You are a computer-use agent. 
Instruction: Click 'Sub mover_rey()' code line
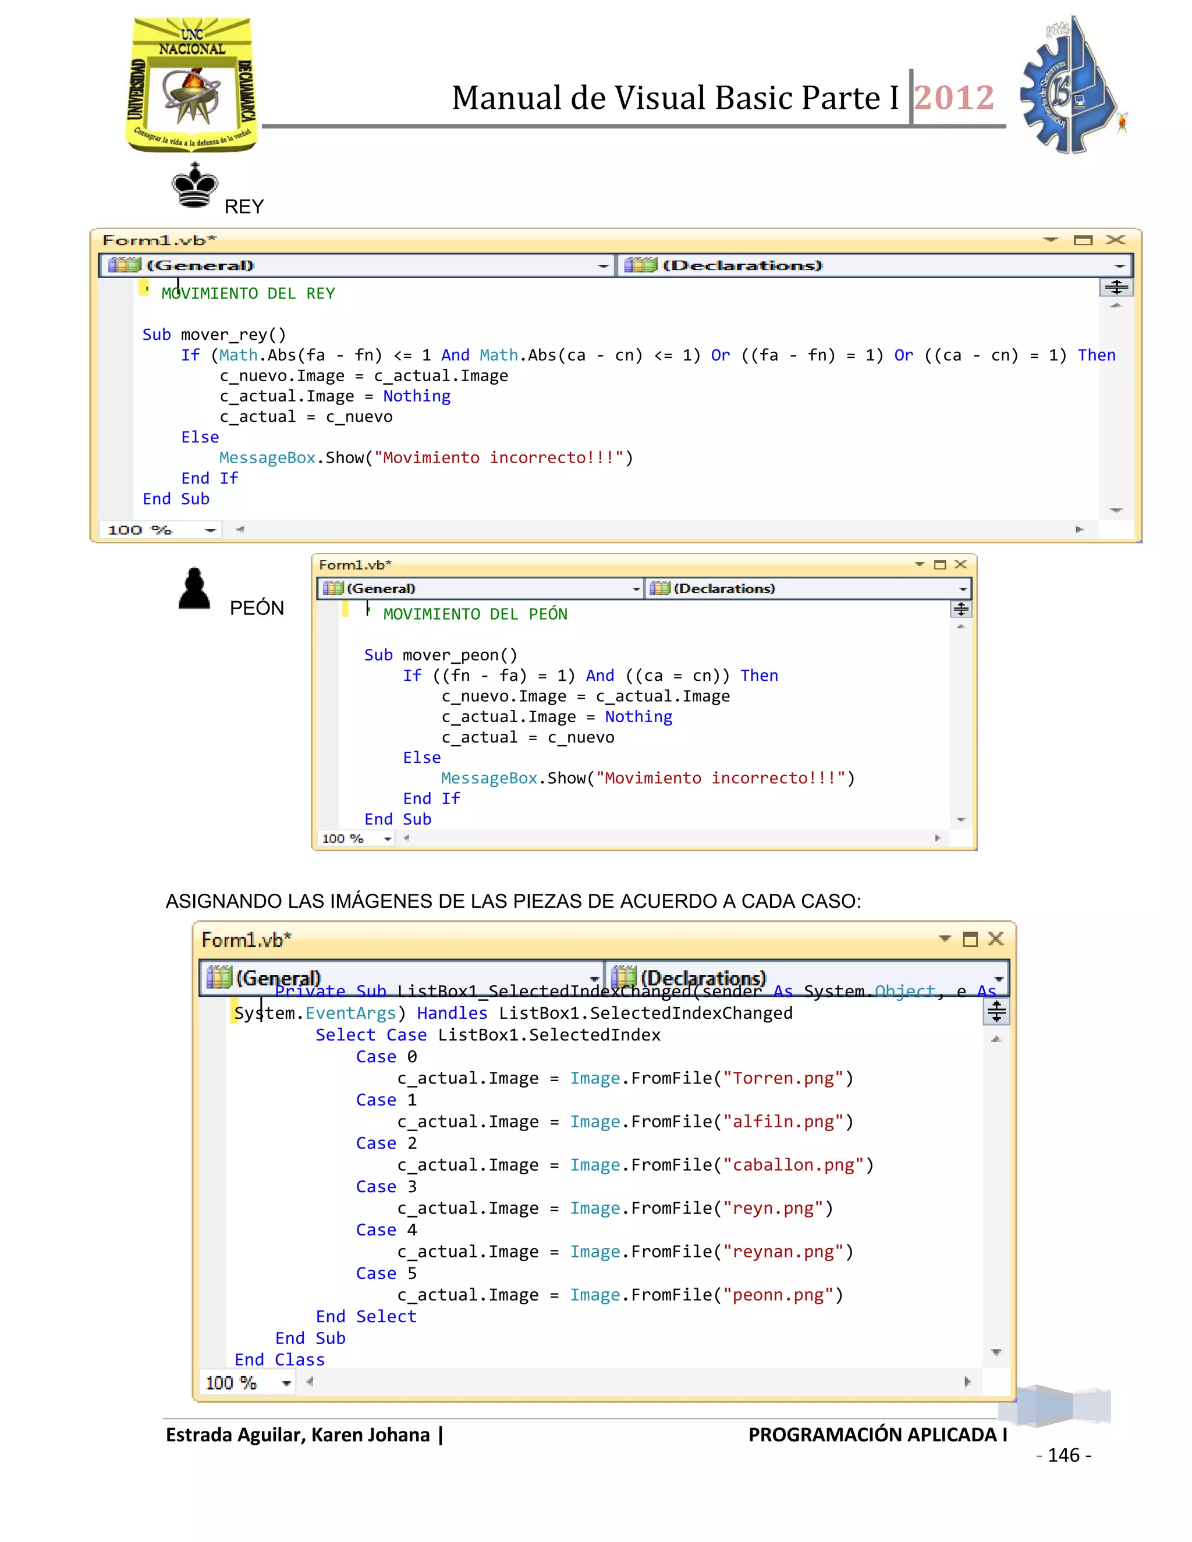click(x=214, y=335)
